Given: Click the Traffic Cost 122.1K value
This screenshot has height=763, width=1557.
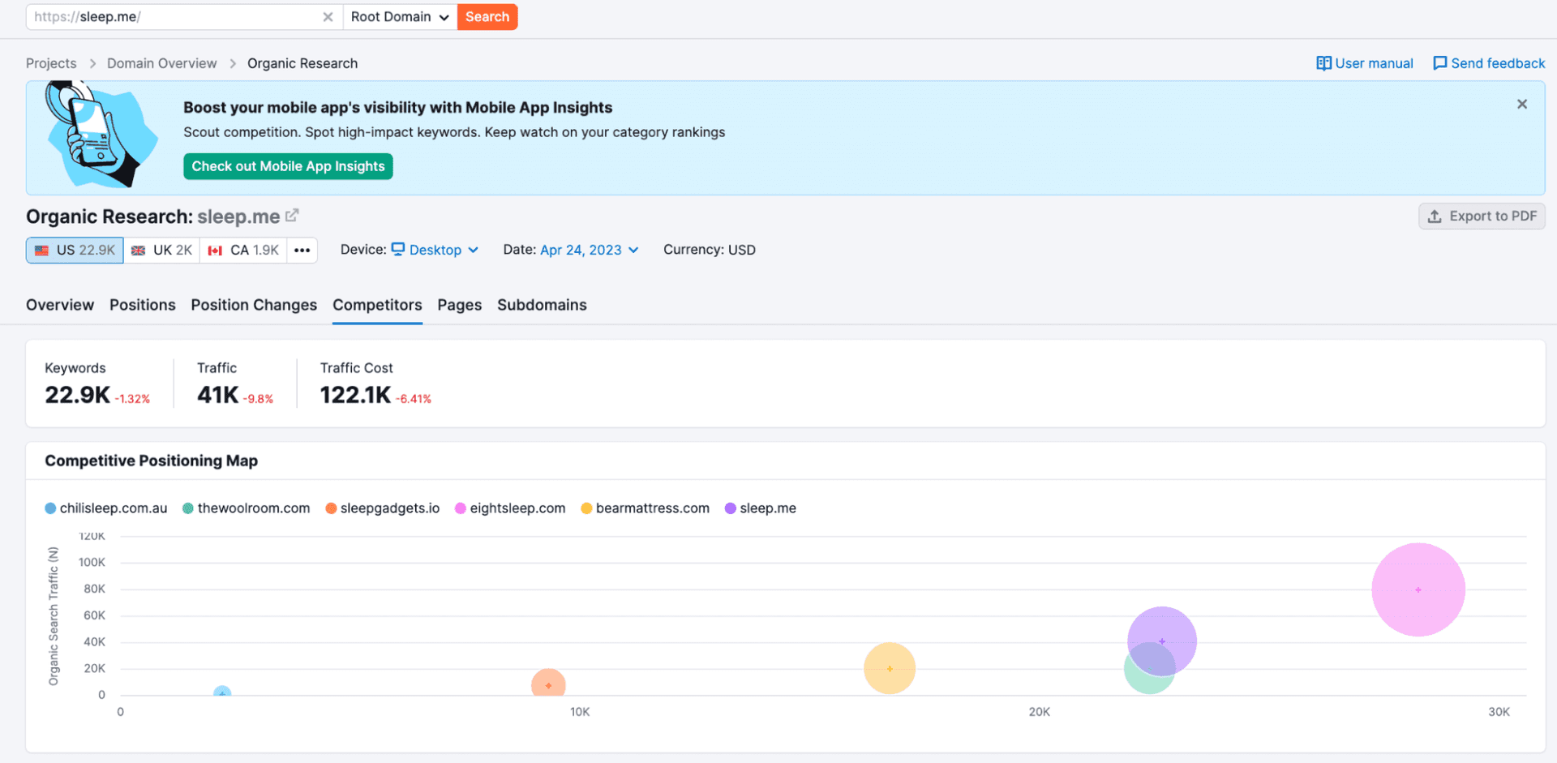Looking at the screenshot, I should [355, 395].
